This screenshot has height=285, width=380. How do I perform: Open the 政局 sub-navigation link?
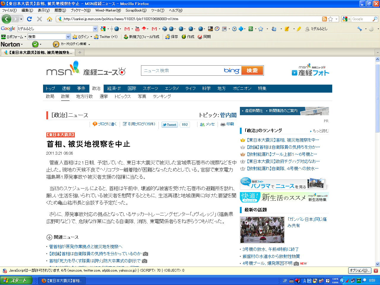point(50,96)
